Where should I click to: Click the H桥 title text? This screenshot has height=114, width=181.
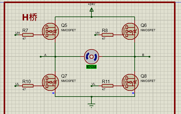pyautogui.click(x=30, y=17)
